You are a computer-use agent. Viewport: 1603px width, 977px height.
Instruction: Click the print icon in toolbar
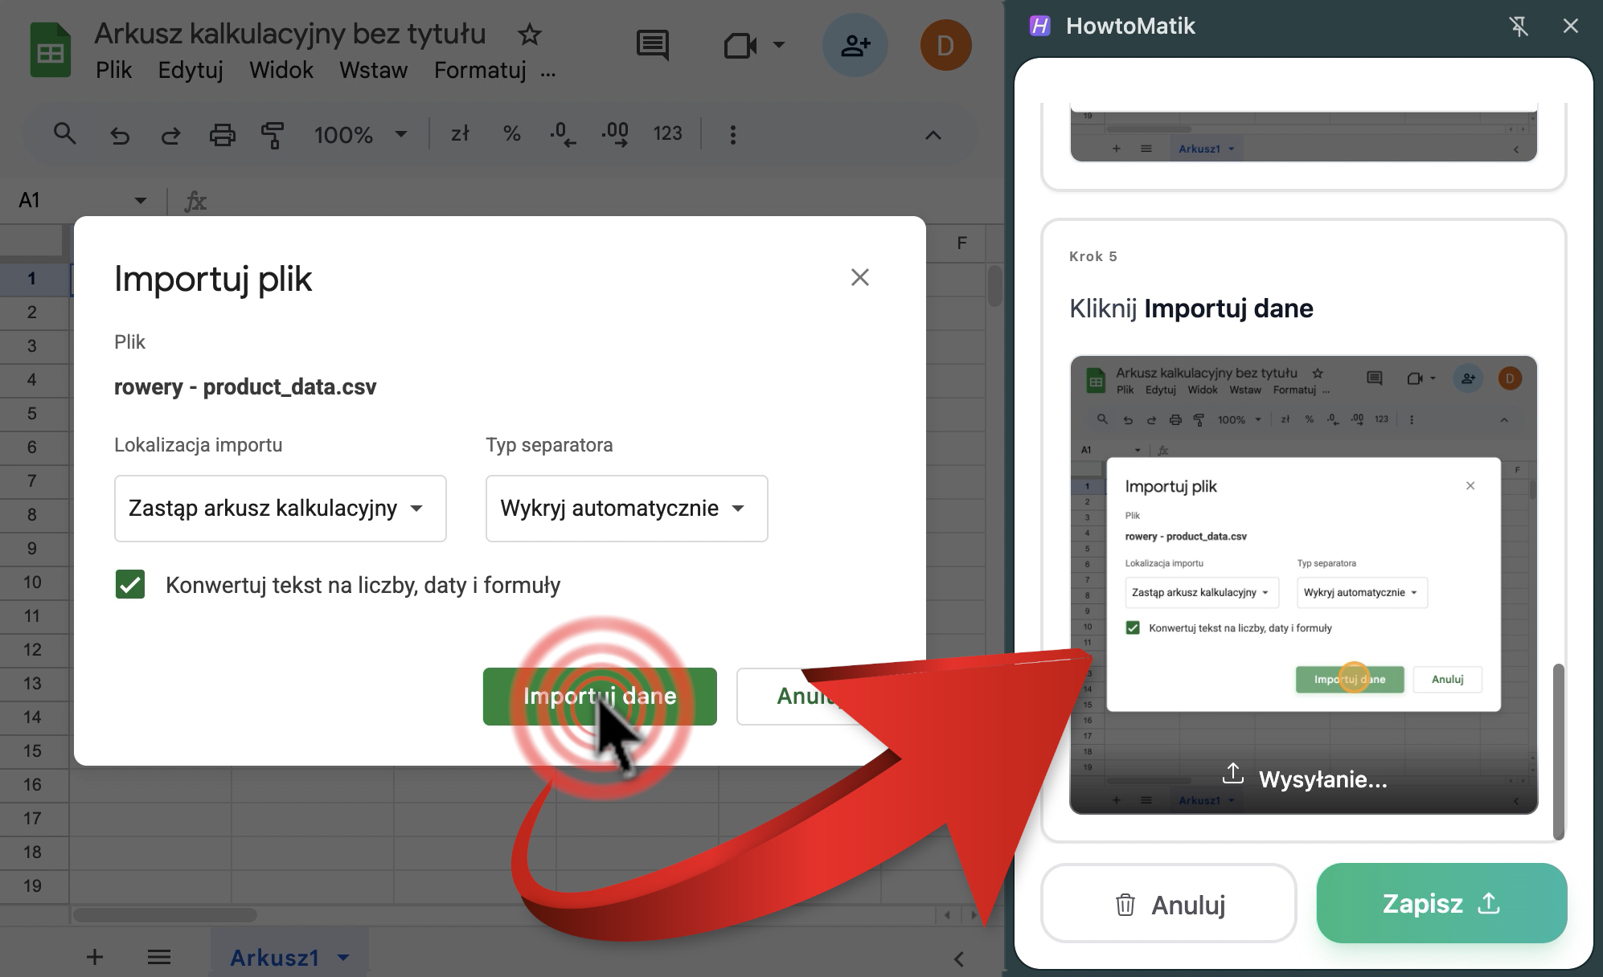coord(222,135)
